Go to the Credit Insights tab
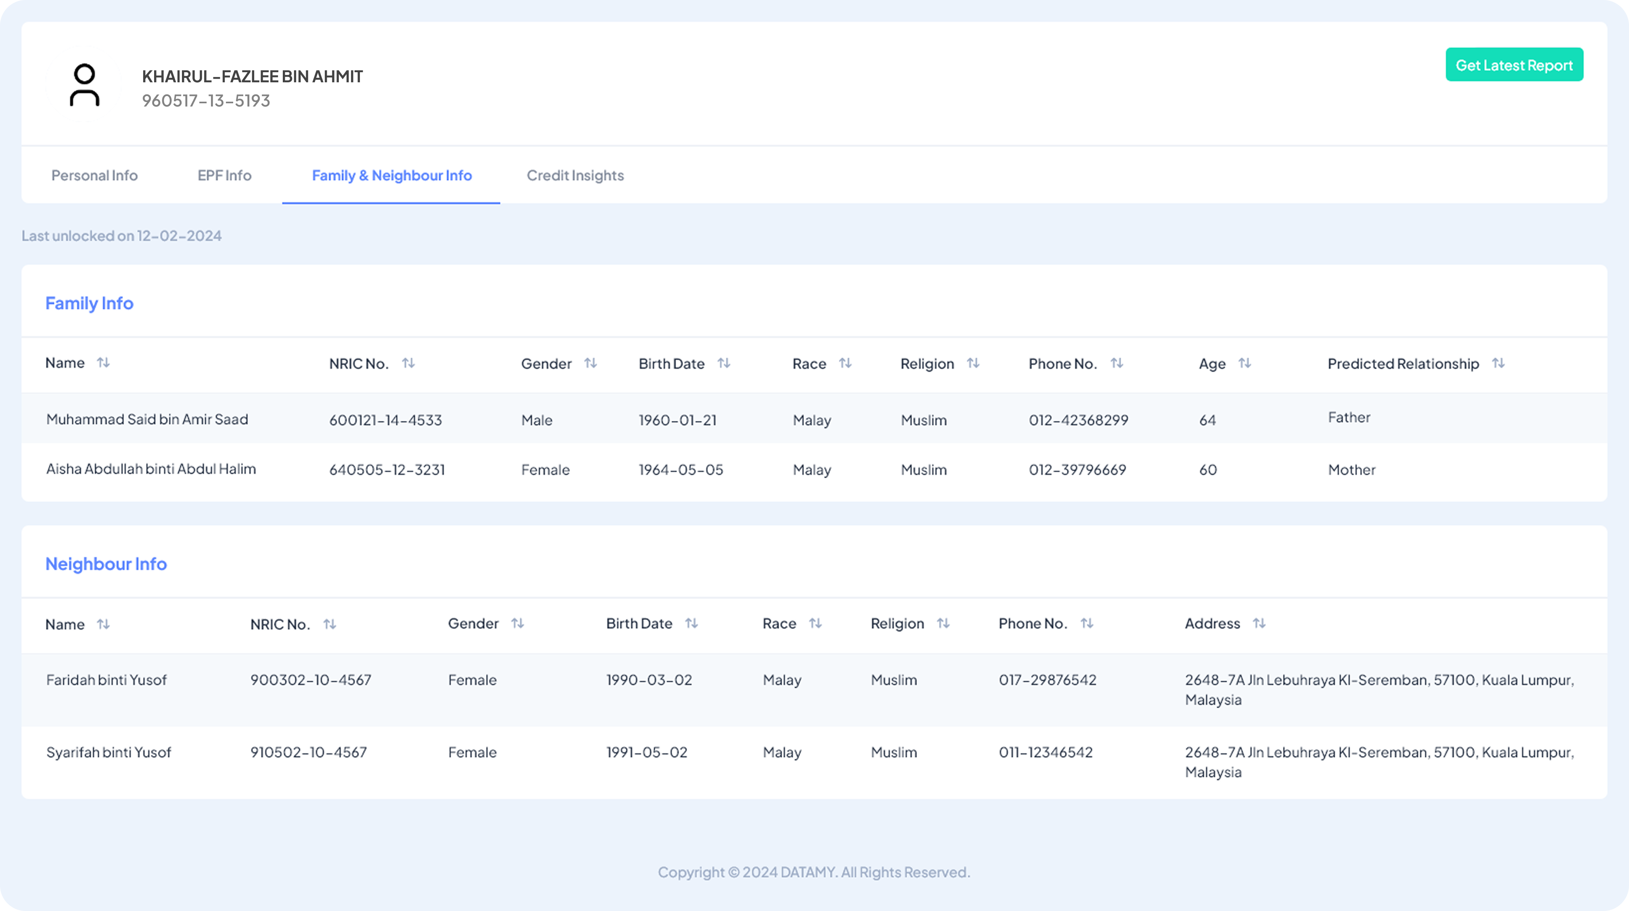The width and height of the screenshot is (1629, 911). [575, 175]
